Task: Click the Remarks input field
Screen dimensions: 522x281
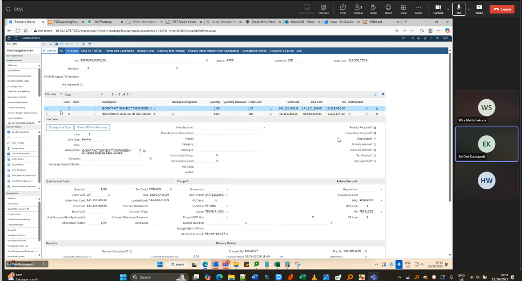Action: (x=114, y=159)
